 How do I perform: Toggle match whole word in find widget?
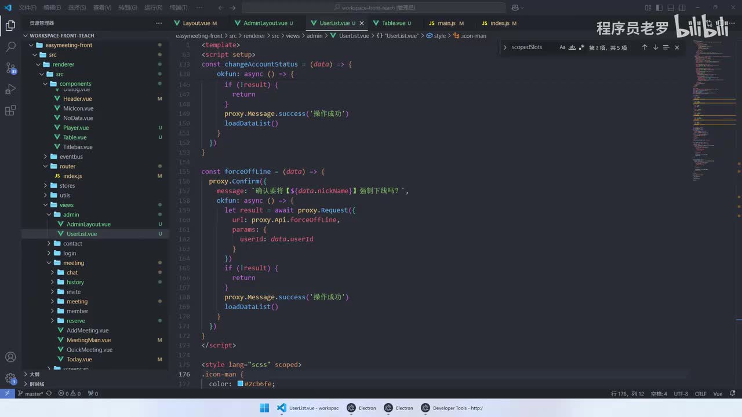click(572, 47)
